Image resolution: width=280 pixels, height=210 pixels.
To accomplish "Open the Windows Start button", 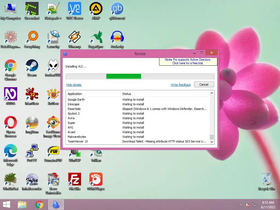I will (7, 205).
